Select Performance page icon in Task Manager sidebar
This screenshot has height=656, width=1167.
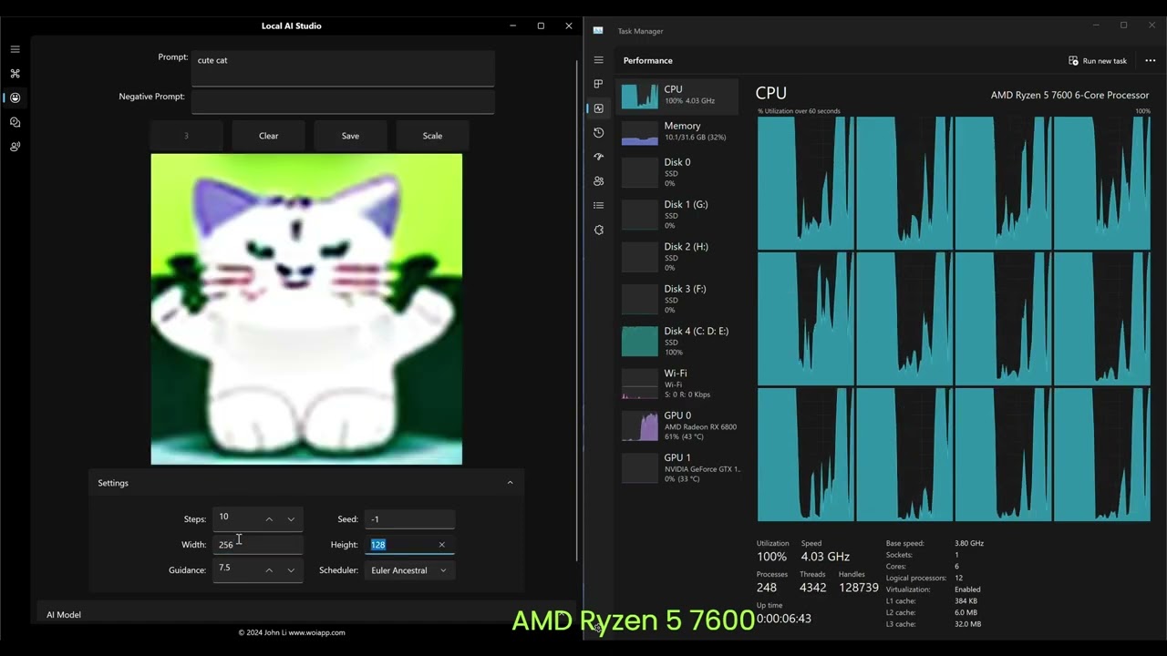pyautogui.click(x=598, y=108)
